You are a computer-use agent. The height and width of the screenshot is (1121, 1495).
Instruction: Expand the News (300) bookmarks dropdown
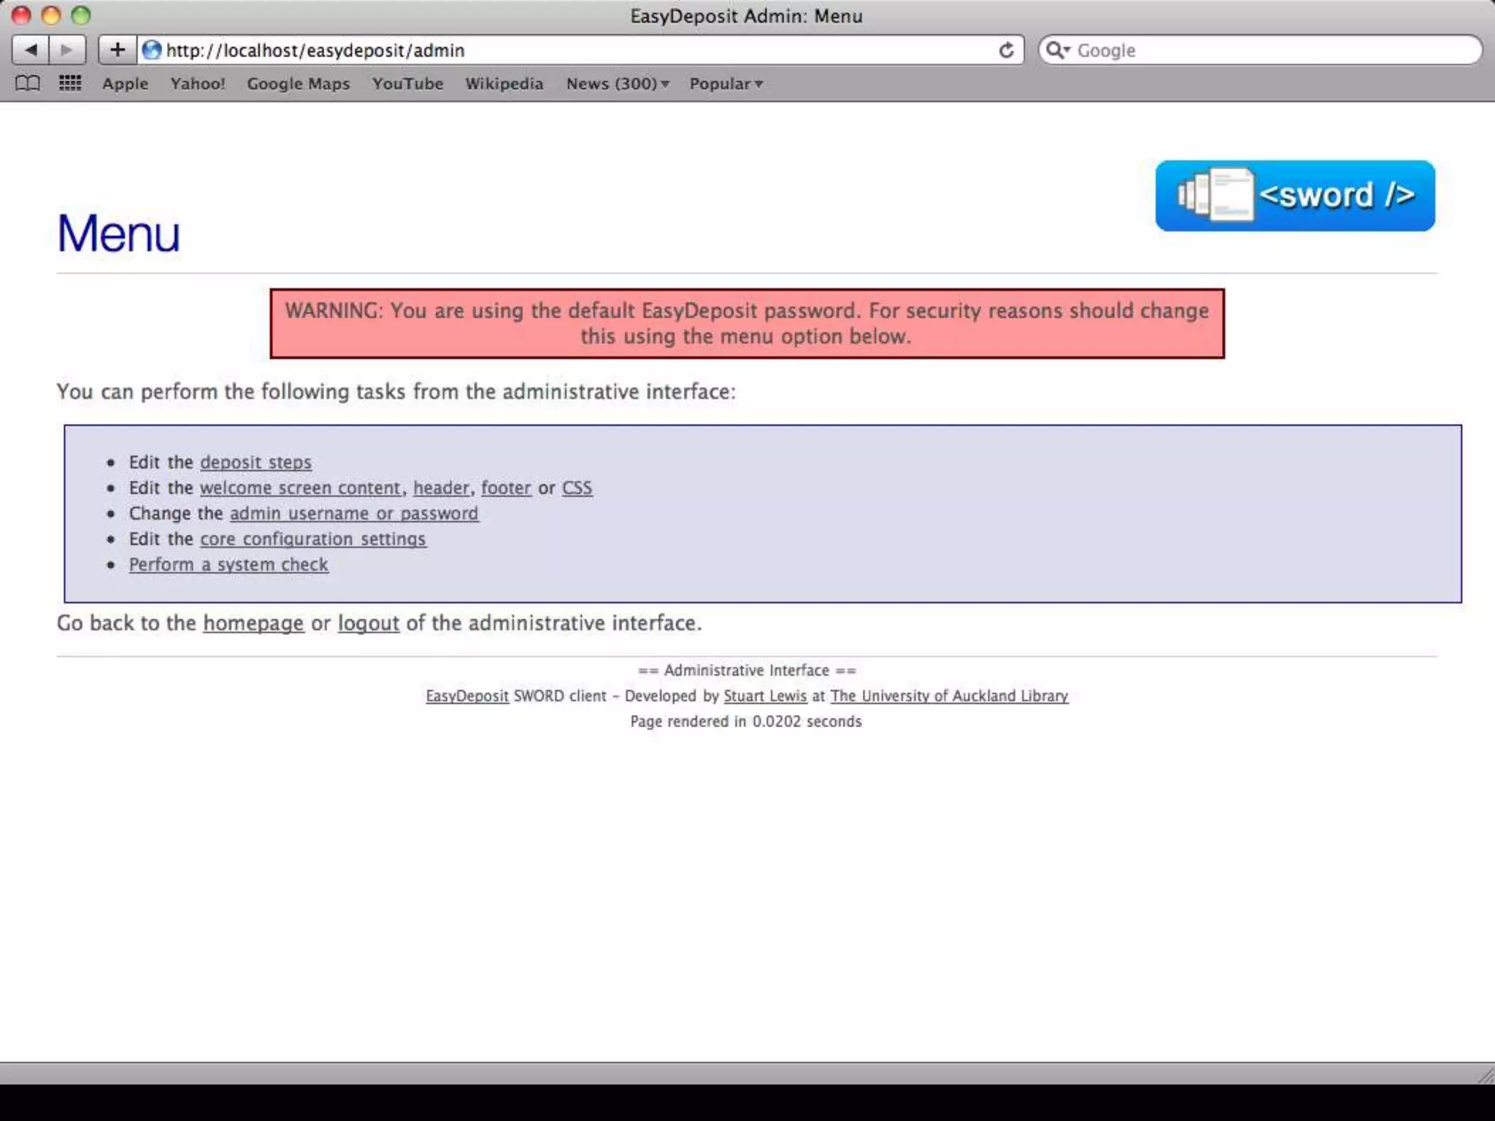click(618, 84)
